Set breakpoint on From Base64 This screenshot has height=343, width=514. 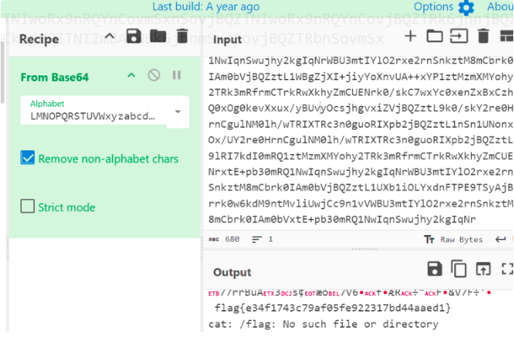(176, 75)
